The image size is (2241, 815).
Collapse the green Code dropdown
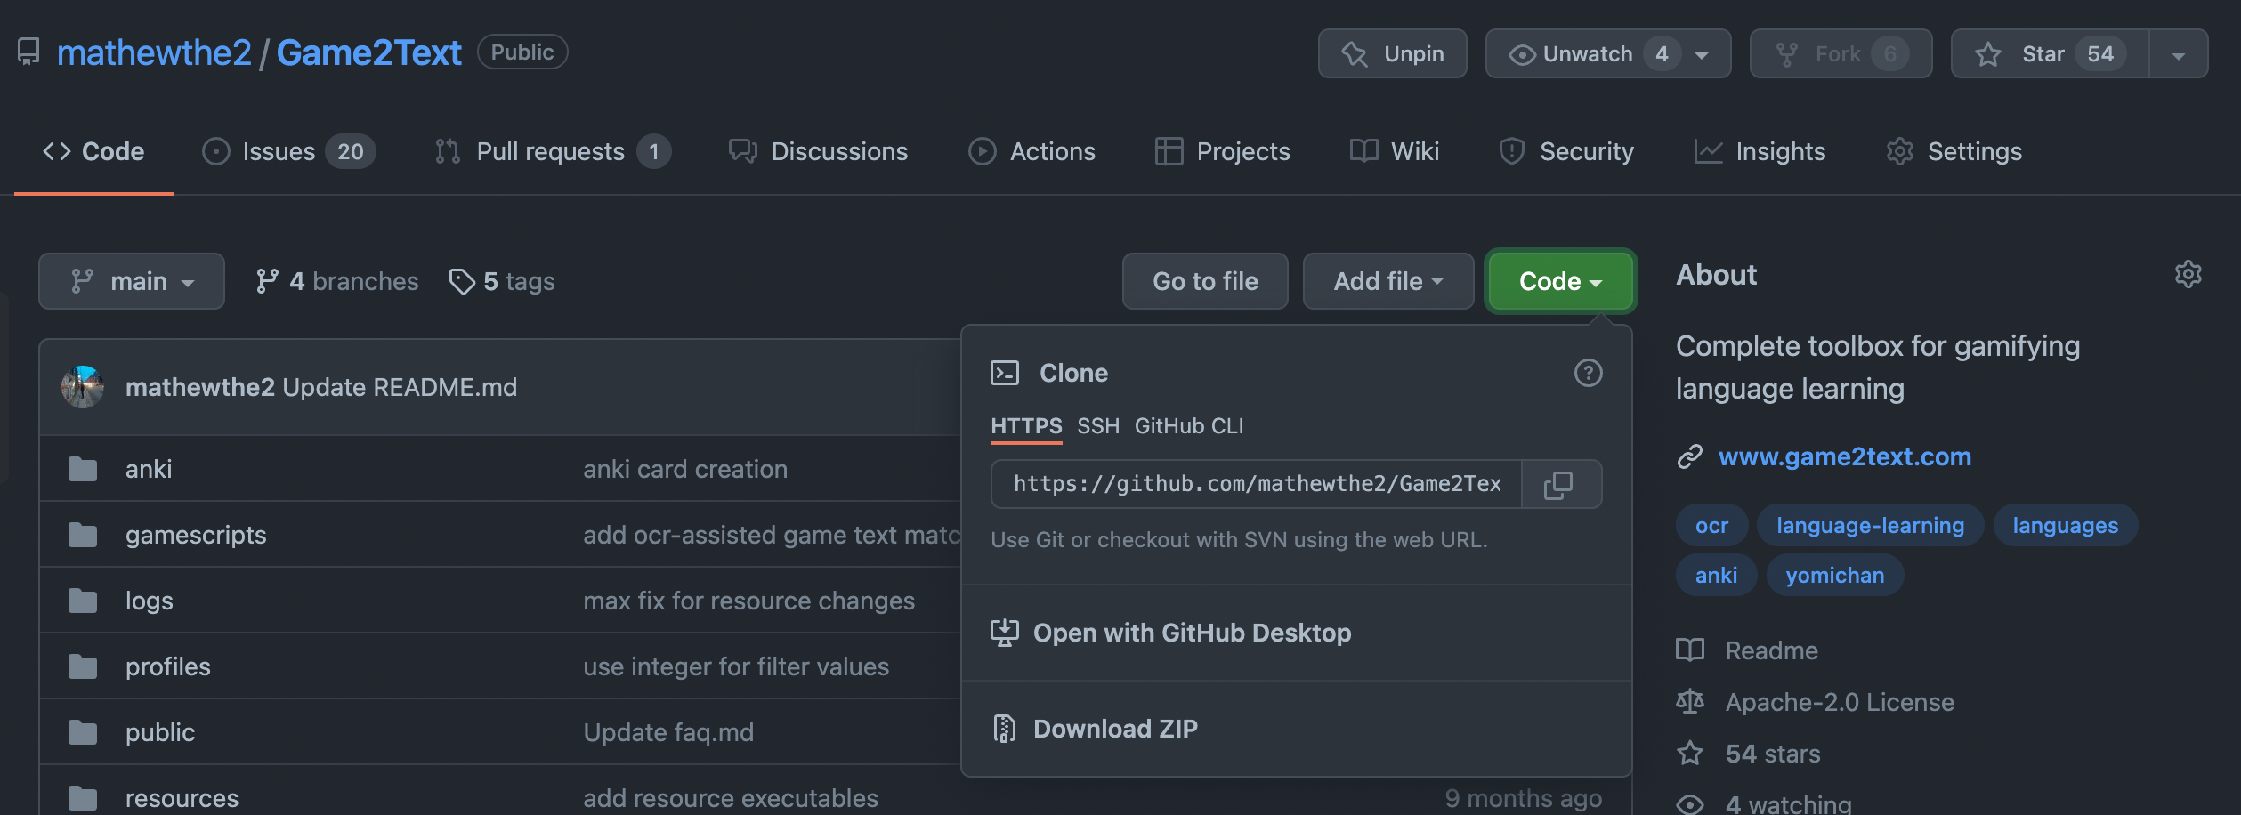coord(1561,281)
